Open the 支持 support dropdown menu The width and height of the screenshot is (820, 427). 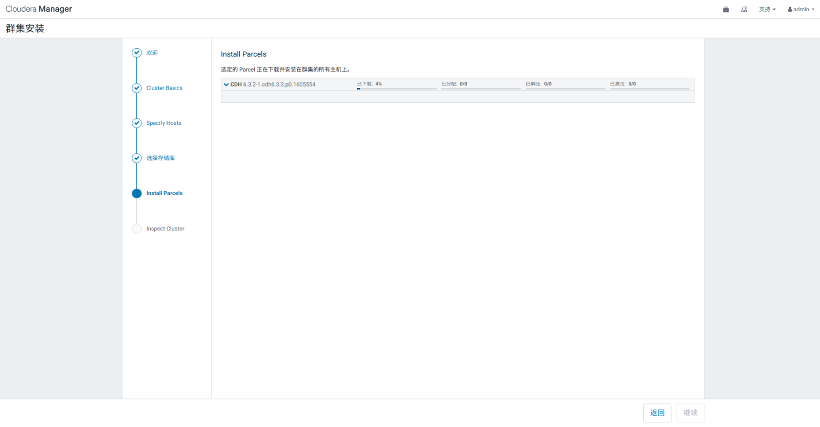767,9
